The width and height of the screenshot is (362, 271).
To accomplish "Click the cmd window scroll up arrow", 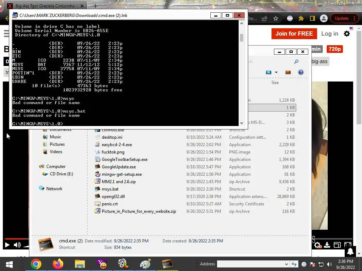I will tap(241, 23).
